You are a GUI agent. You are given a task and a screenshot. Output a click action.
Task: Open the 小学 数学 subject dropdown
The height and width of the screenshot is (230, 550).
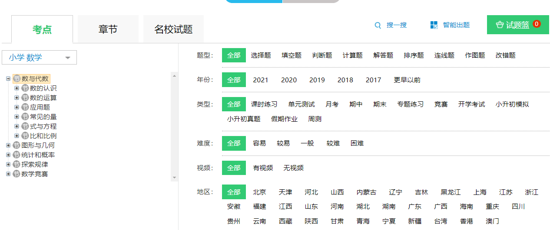click(39, 58)
